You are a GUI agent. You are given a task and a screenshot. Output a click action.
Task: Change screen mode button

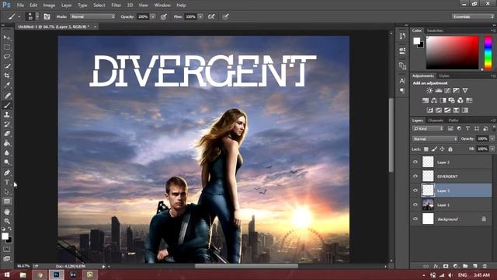pyautogui.click(x=7, y=258)
